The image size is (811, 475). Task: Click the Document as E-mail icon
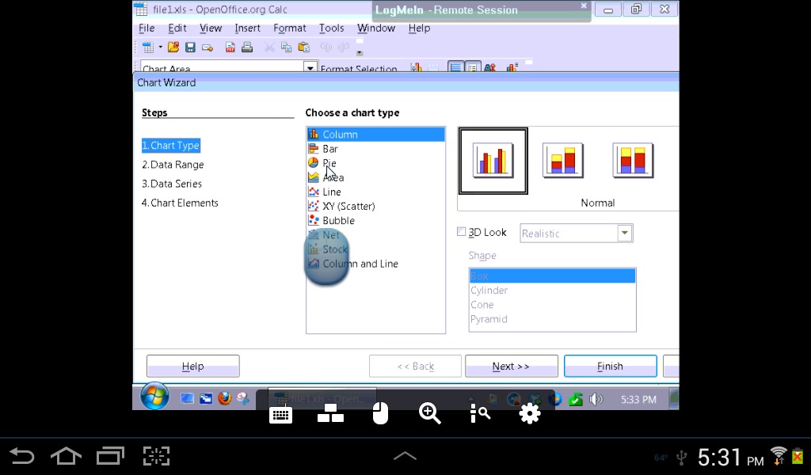(x=208, y=48)
